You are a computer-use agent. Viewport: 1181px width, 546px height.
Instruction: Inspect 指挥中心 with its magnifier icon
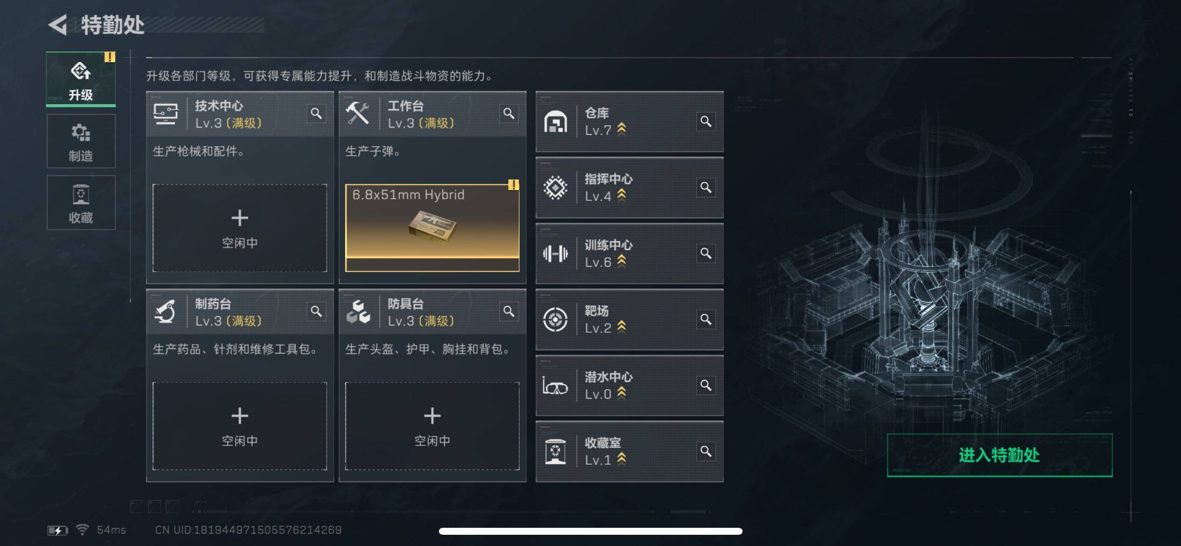[706, 187]
